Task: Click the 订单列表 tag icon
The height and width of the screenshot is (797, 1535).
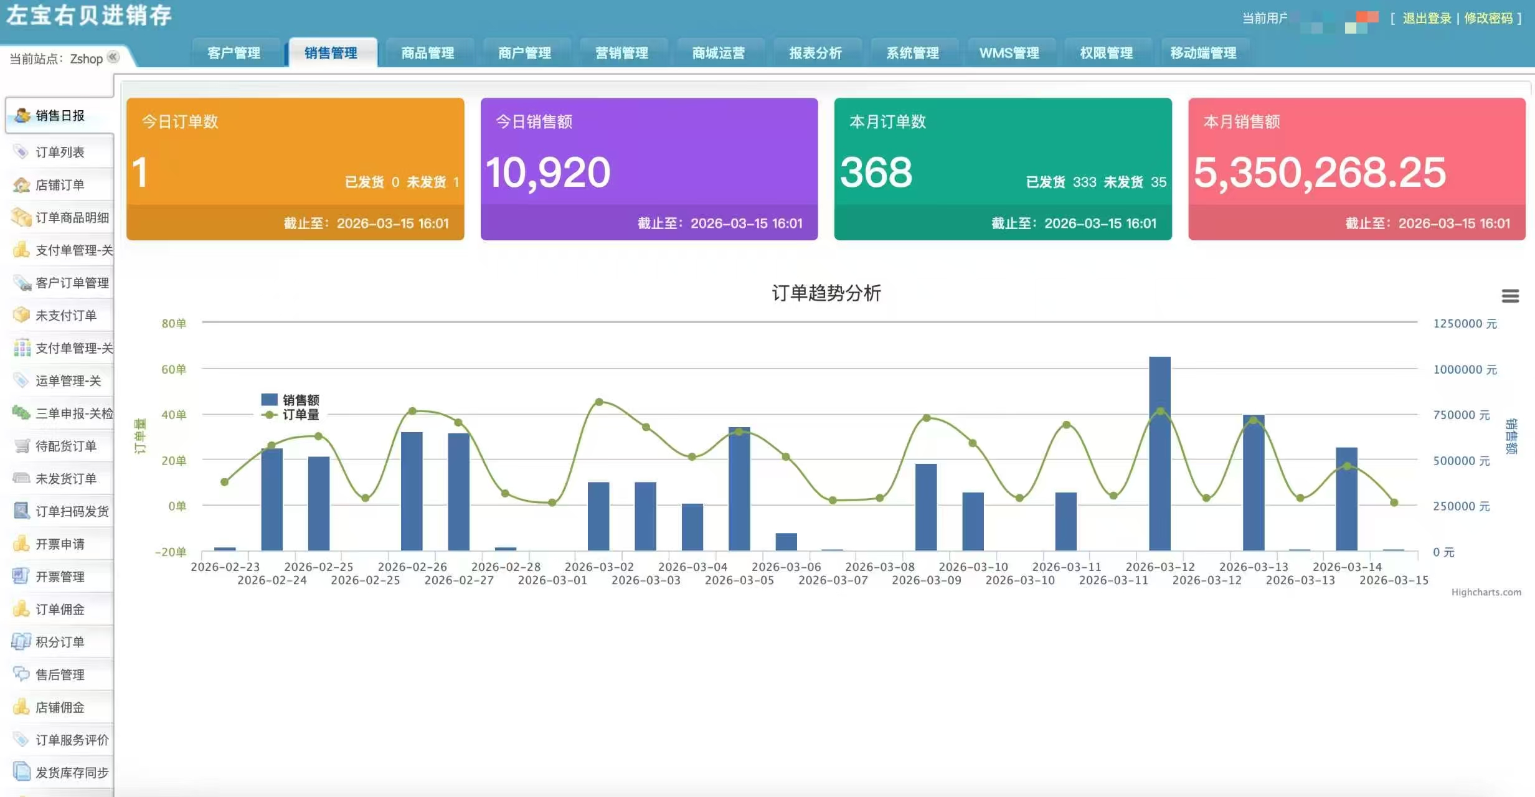Action: pos(22,152)
